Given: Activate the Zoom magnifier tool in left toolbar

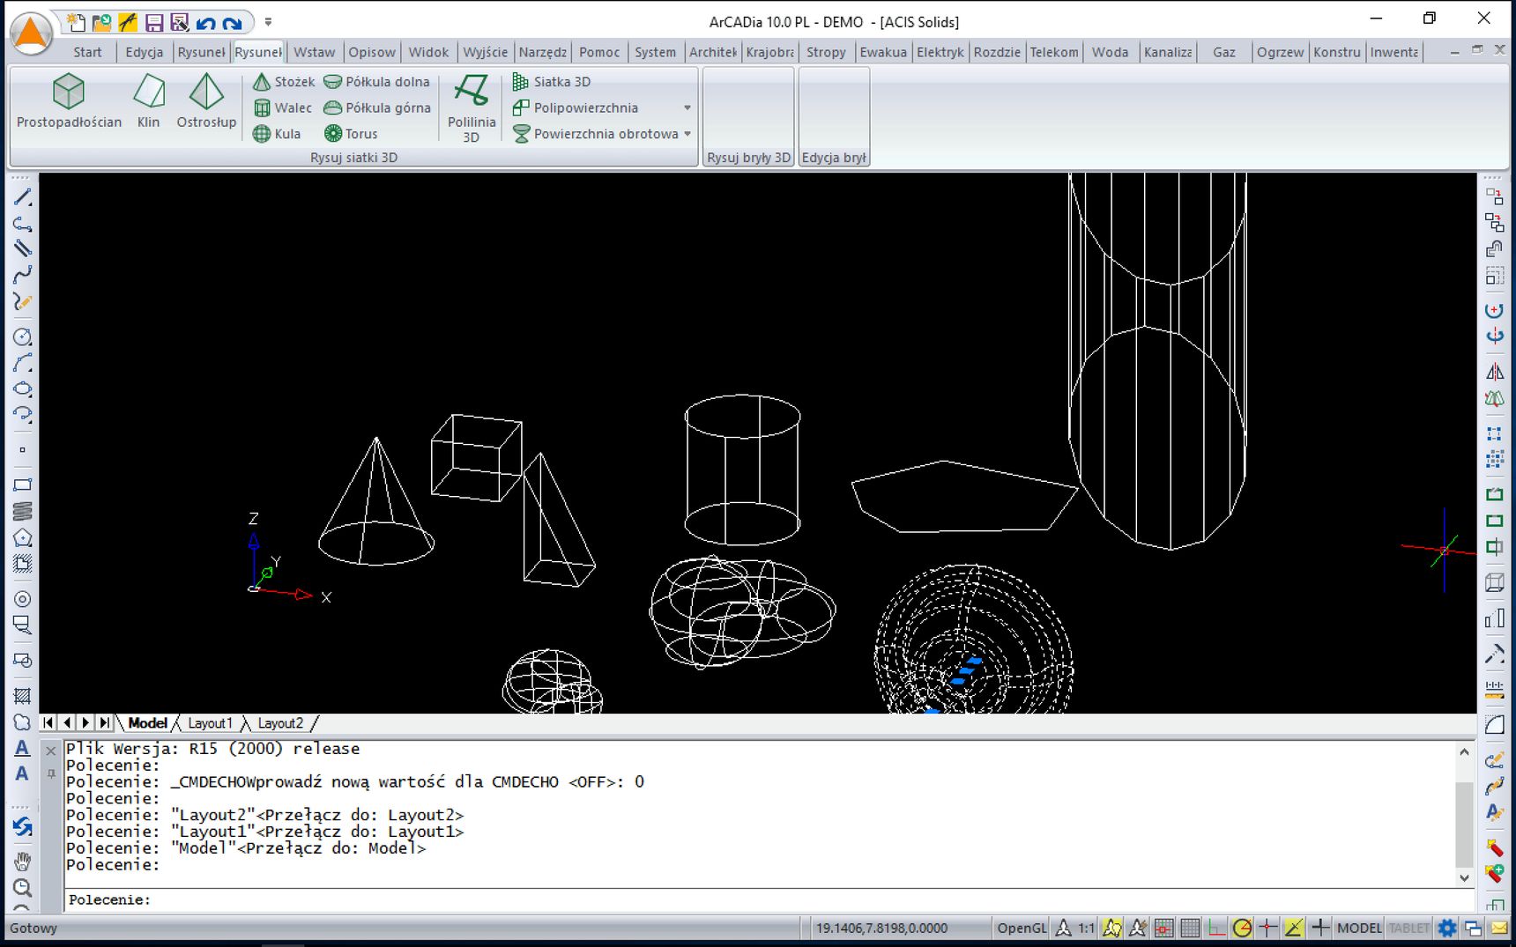Looking at the screenshot, I should [x=22, y=887].
